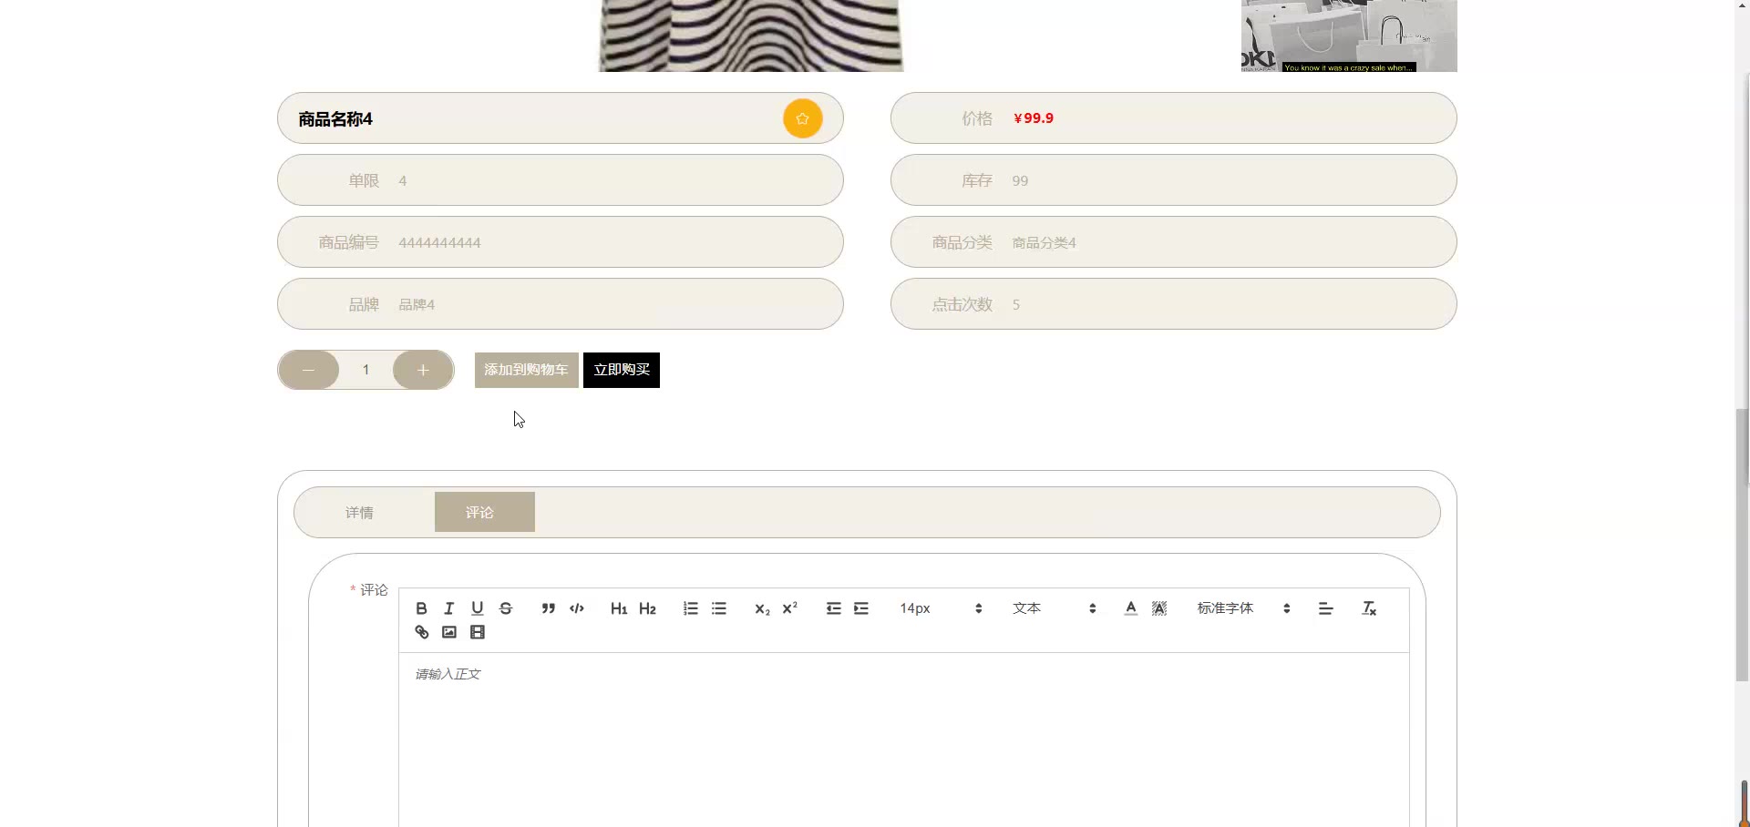Apply Heading 1 style
The width and height of the screenshot is (1750, 827).
619,608
